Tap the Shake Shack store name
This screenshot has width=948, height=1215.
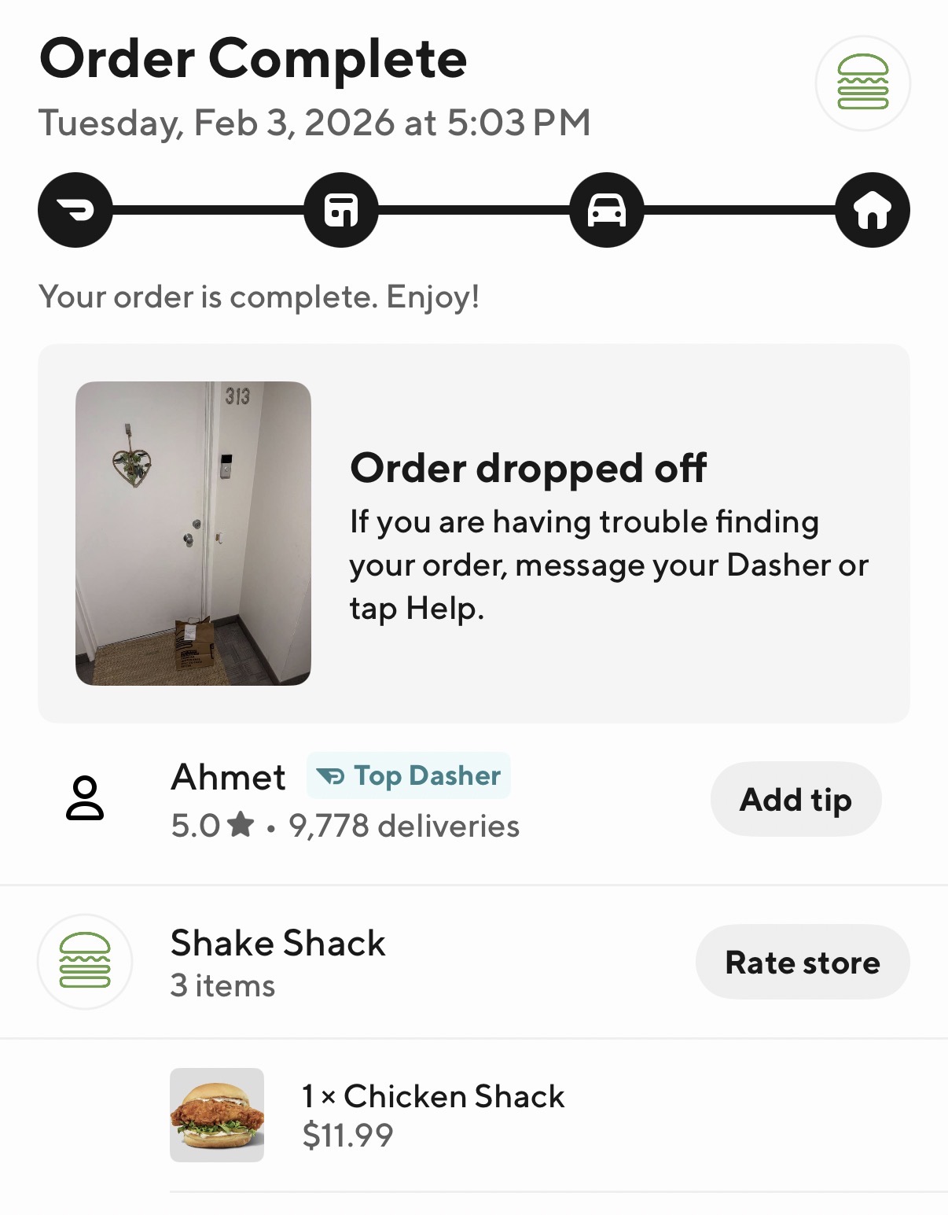(x=278, y=943)
